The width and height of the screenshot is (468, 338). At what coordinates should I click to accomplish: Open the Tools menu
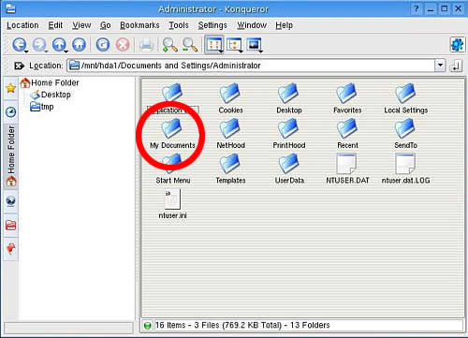click(x=179, y=25)
